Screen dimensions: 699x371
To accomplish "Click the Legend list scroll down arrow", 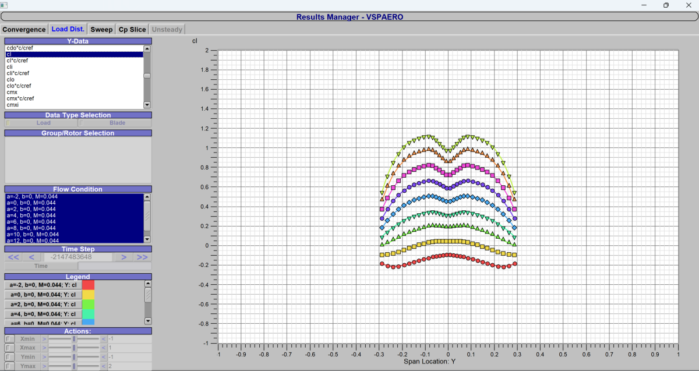I will click(147, 321).
